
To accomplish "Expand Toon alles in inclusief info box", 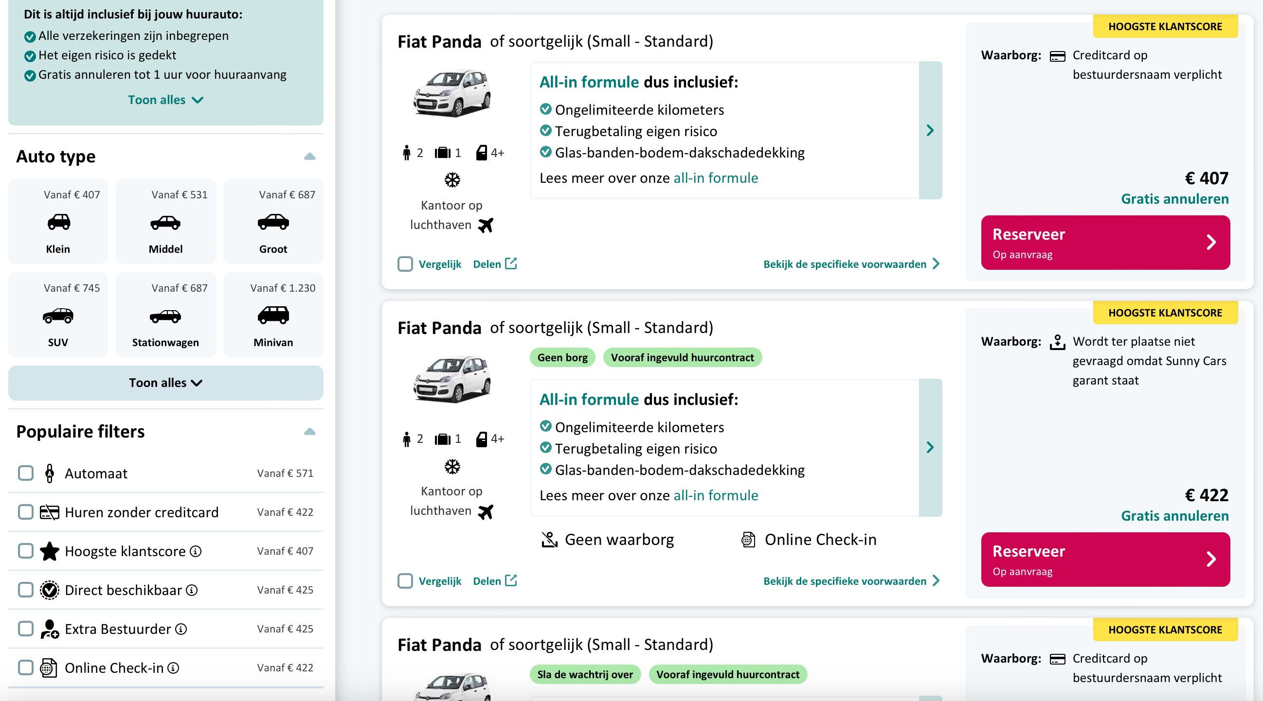I will 165,100.
